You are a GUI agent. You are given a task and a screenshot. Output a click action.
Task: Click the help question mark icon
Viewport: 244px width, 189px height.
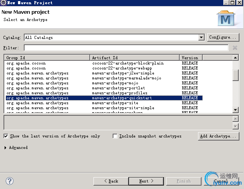[10, 181]
